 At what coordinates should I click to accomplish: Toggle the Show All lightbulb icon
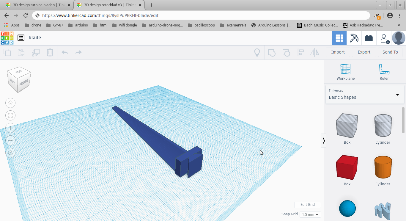257,53
